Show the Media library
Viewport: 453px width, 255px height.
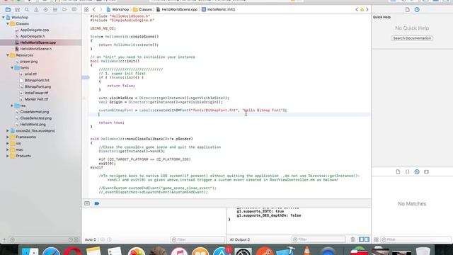tap(426, 171)
